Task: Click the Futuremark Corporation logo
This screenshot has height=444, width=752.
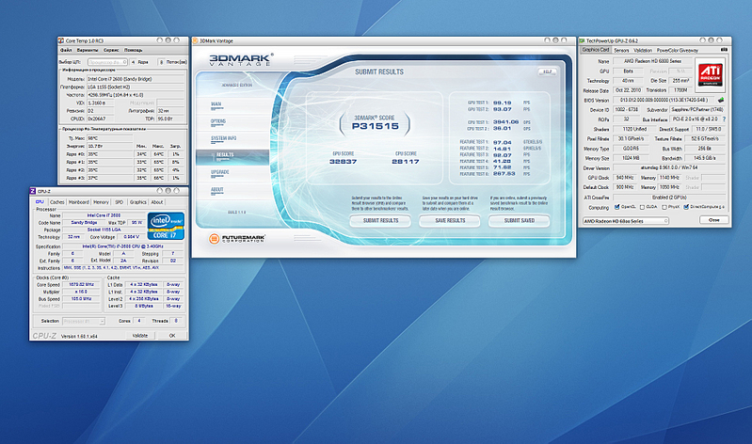Action: (x=237, y=238)
